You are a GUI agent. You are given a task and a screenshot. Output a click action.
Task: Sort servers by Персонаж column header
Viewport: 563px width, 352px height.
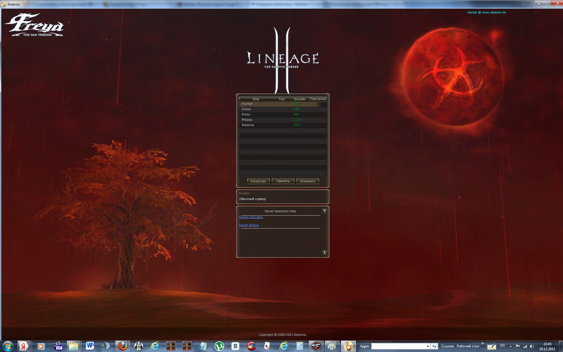click(x=318, y=99)
